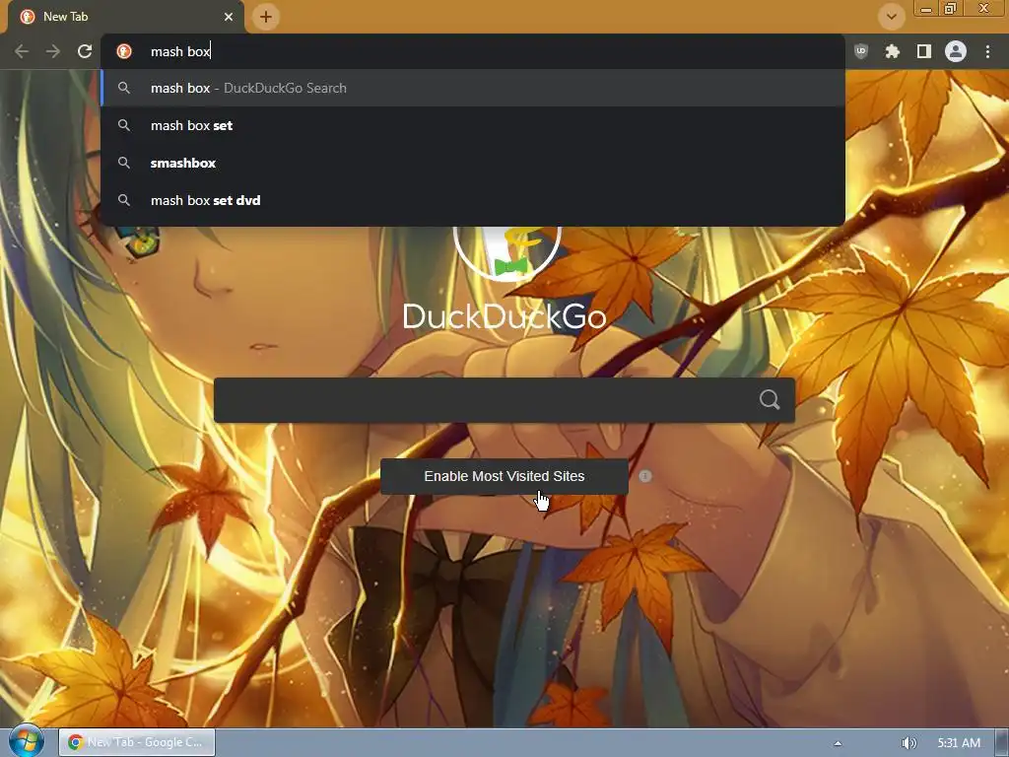Reload the current page
Viewport: 1009px width, 757px height.
pyautogui.click(x=85, y=51)
